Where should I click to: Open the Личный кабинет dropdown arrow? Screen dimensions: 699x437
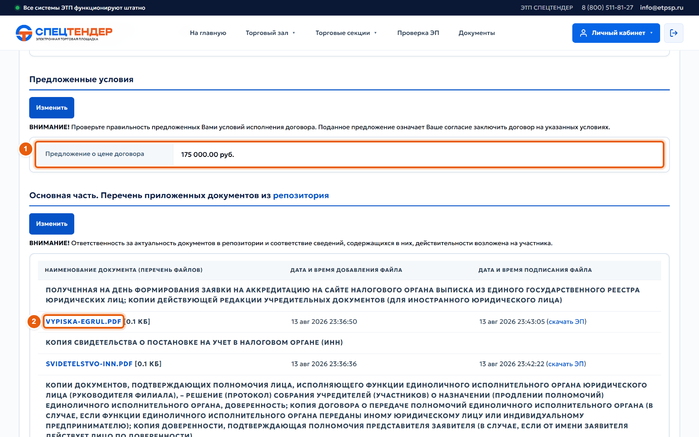(x=651, y=33)
